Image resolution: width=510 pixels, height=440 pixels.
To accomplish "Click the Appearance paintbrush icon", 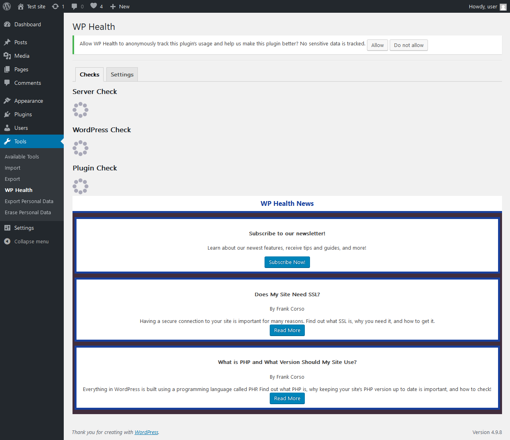I will pos(7,101).
